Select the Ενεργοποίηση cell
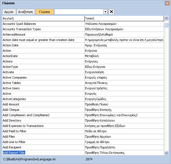Viewport: 171px width, 164px height. tap(124, 72)
